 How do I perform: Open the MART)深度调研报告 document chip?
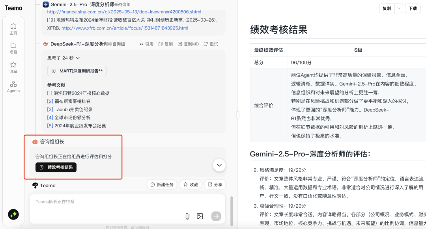tap(77, 71)
